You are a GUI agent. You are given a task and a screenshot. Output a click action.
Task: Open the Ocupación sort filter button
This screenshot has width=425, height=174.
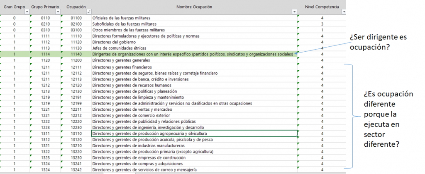(88, 12)
